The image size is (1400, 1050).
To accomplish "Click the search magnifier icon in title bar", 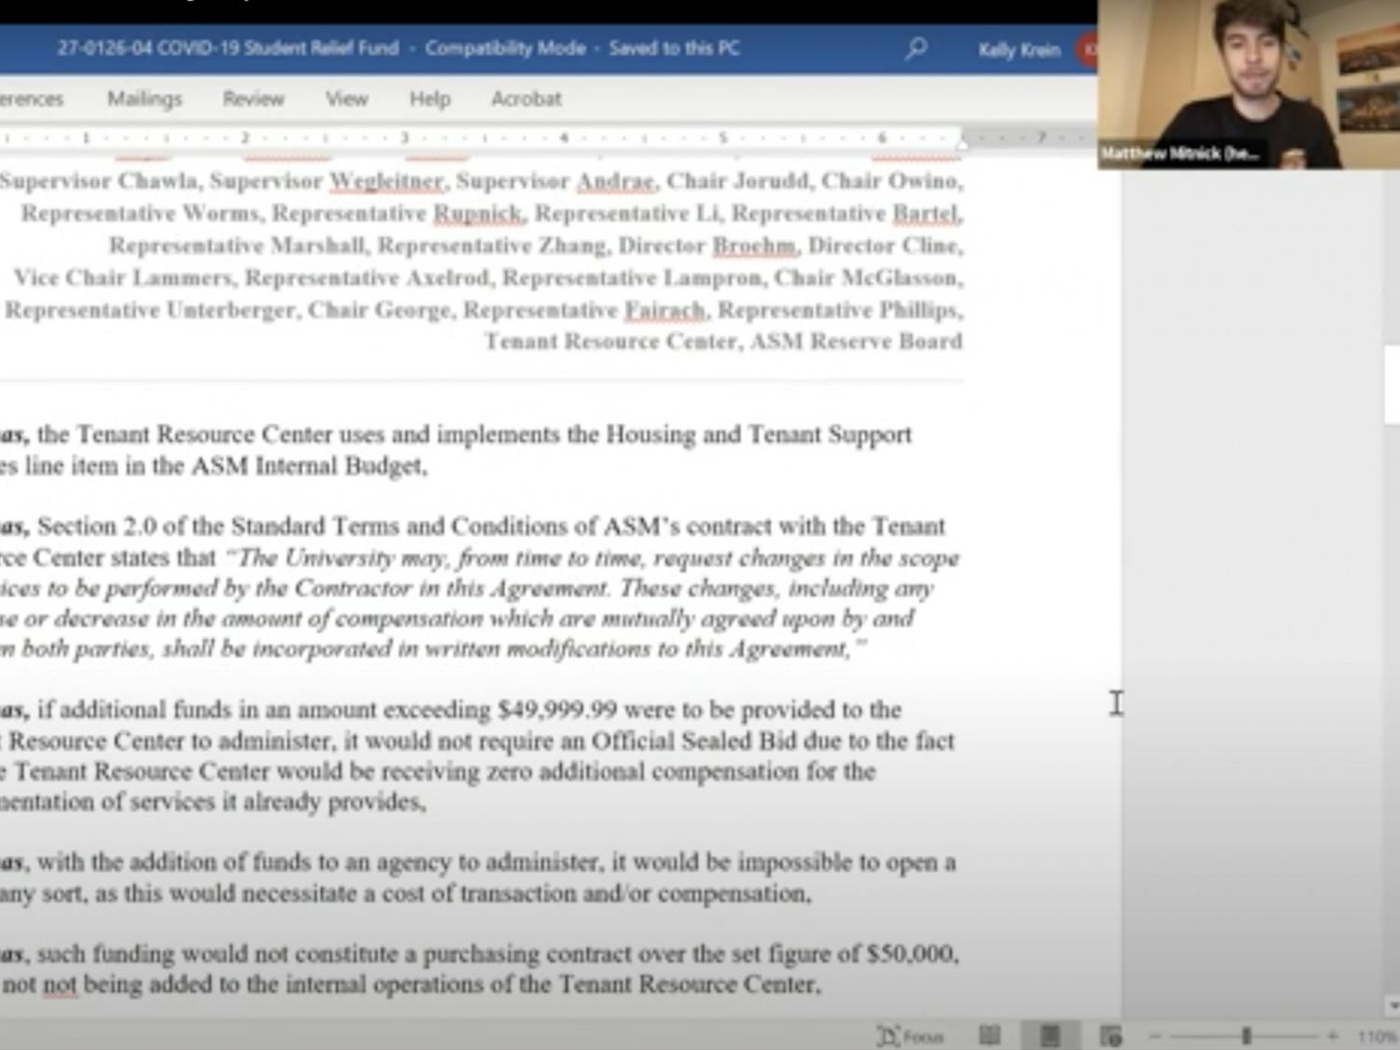I will (x=916, y=48).
